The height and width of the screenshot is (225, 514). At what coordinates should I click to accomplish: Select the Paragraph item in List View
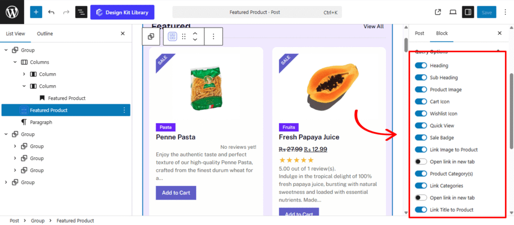tap(41, 122)
